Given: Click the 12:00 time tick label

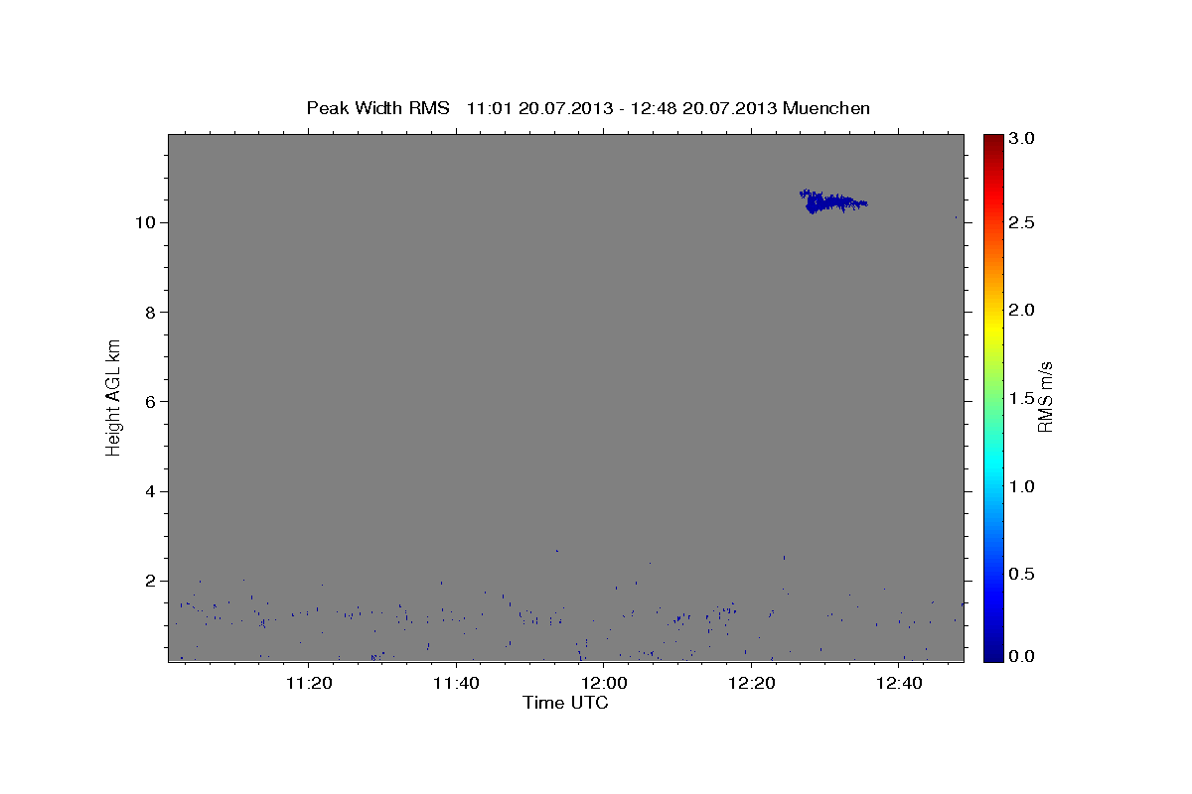Looking at the screenshot, I should click(604, 684).
